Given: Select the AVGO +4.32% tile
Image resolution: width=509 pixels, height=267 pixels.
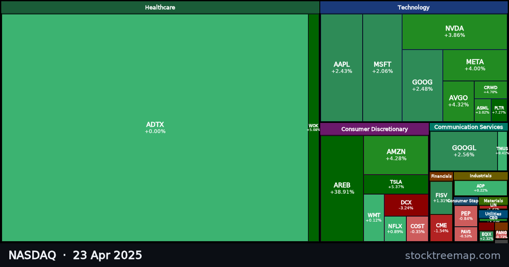Looking at the screenshot, I should click(459, 101).
